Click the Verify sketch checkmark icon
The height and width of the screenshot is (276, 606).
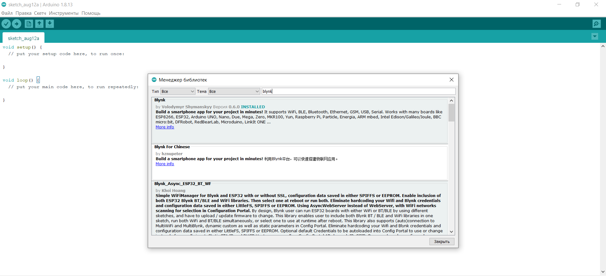(x=6, y=24)
